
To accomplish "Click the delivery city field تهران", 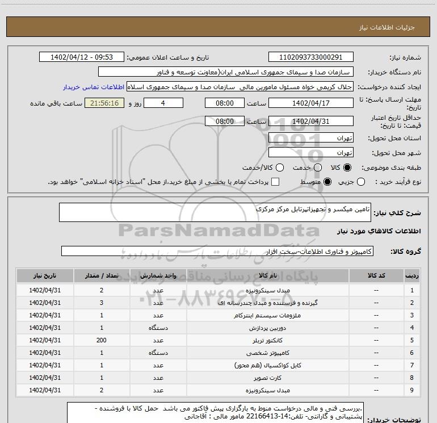I will (x=311, y=153).
